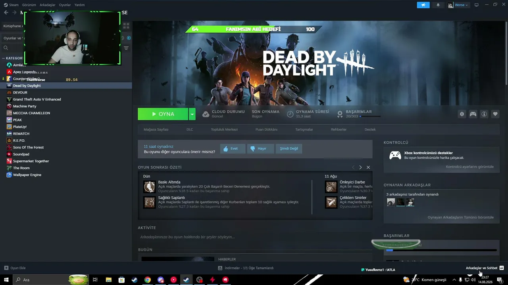Open the dropdown arrow beside OYNA
The image size is (508, 285).
(x=192, y=114)
